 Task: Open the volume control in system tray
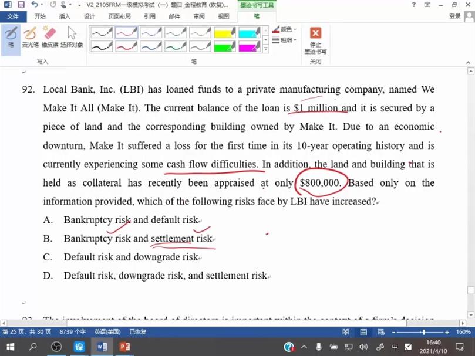363,347
